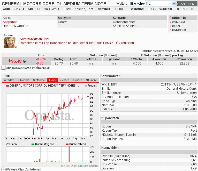The width and height of the screenshot is (198, 171).
Task: Click the green Kurse steigend legend marker
Action: point(33,144)
